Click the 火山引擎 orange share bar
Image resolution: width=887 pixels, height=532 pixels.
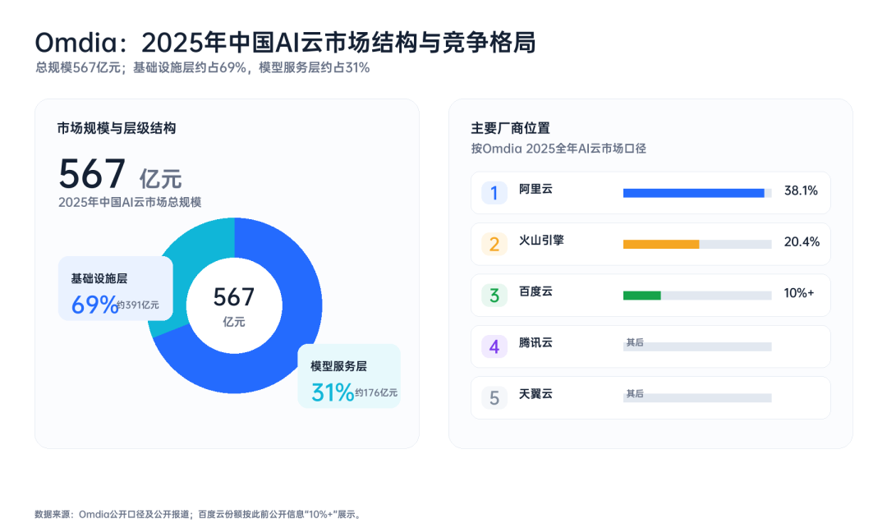[661, 244]
